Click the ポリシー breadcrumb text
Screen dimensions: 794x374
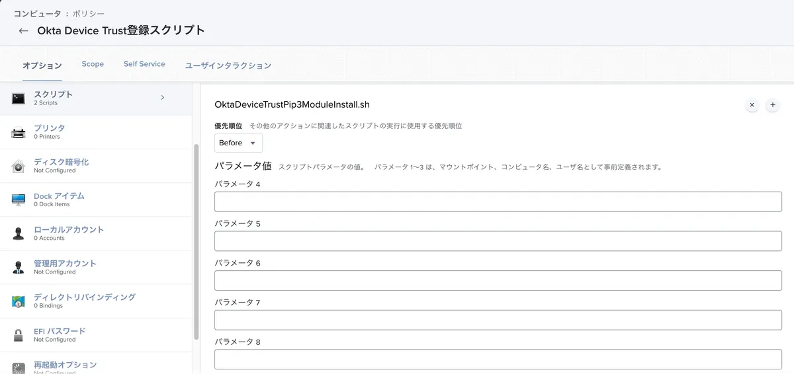(x=88, y=13)
